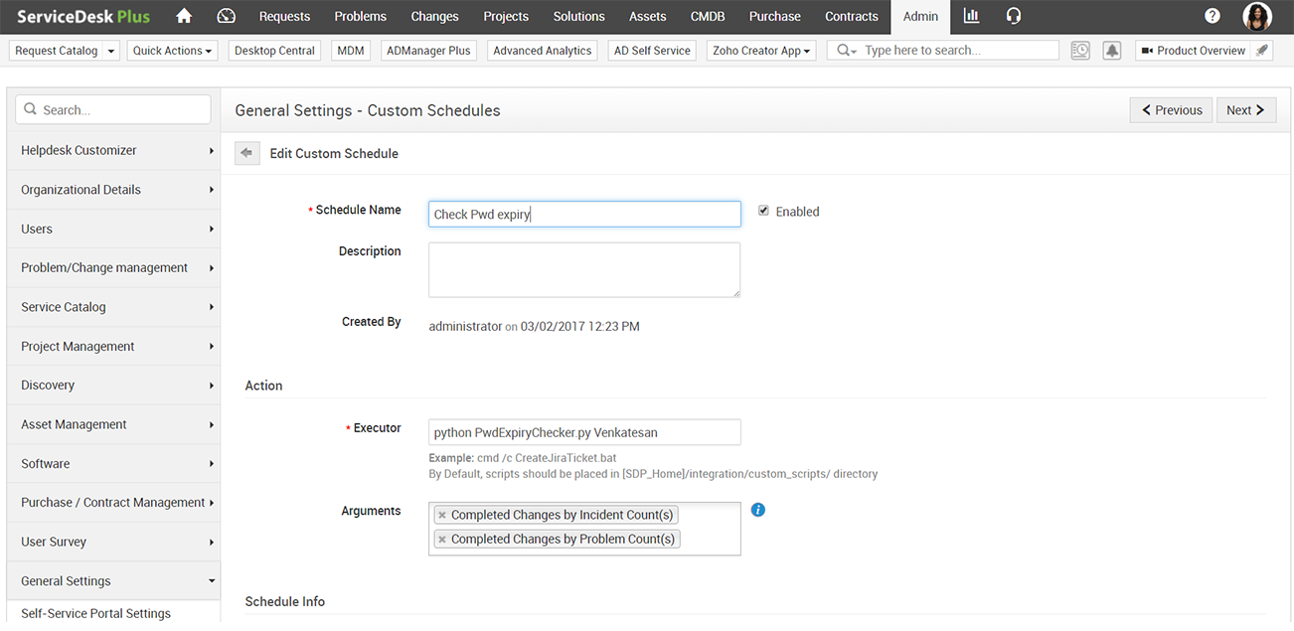The height and width of the screenshot is (631, 1294).
Task: Click the Arguments info icon
Action: pos(758,510)
